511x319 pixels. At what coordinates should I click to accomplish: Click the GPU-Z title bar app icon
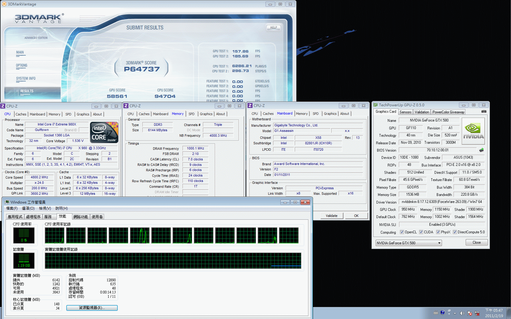[376, 105]
